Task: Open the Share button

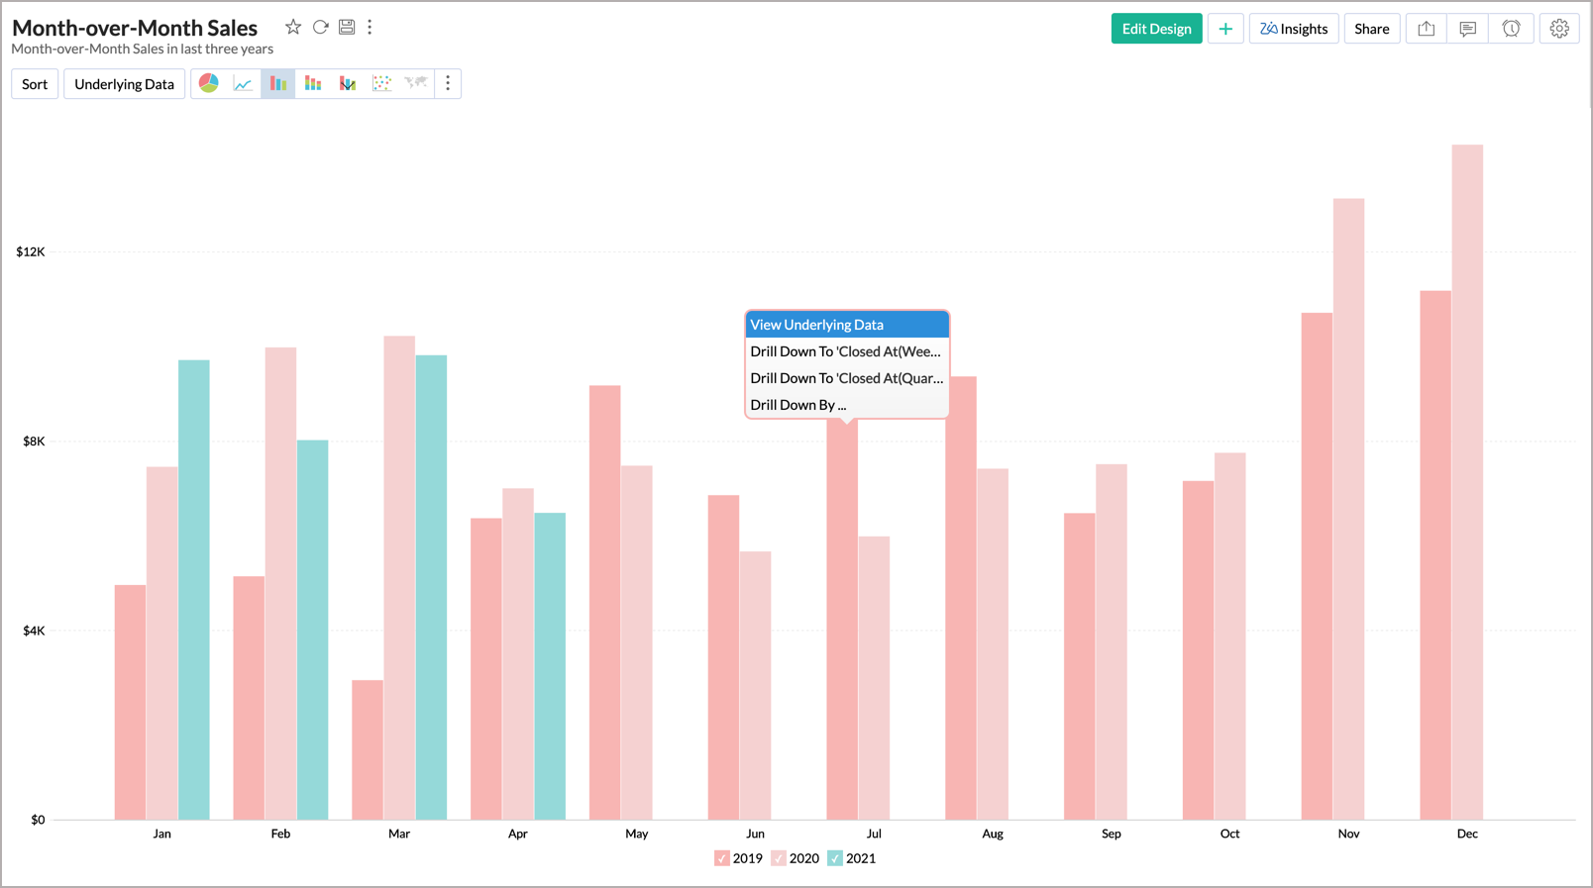Action: click(1371, 29)
